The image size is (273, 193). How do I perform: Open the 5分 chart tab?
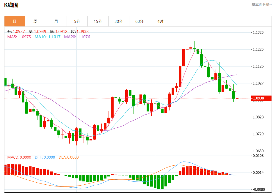pos(77,21)
